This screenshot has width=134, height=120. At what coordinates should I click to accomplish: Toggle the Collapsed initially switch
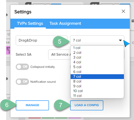tap(22, 67)
